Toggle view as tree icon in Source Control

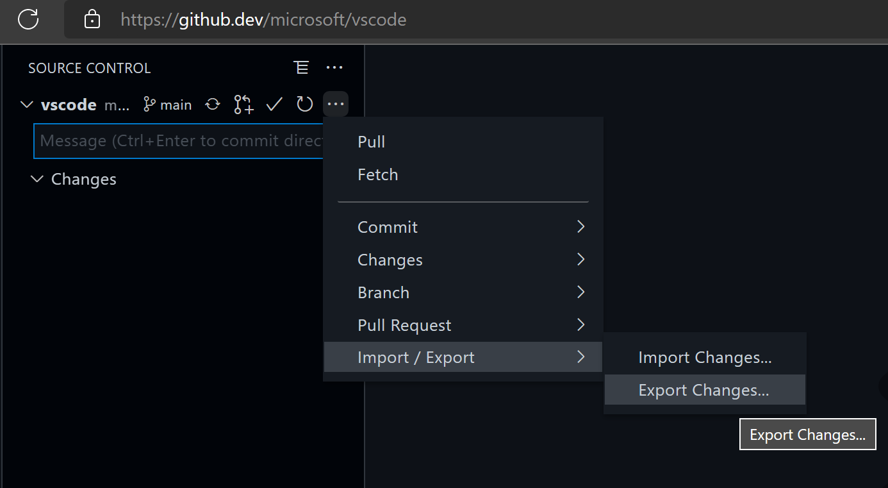coord(301,67)
